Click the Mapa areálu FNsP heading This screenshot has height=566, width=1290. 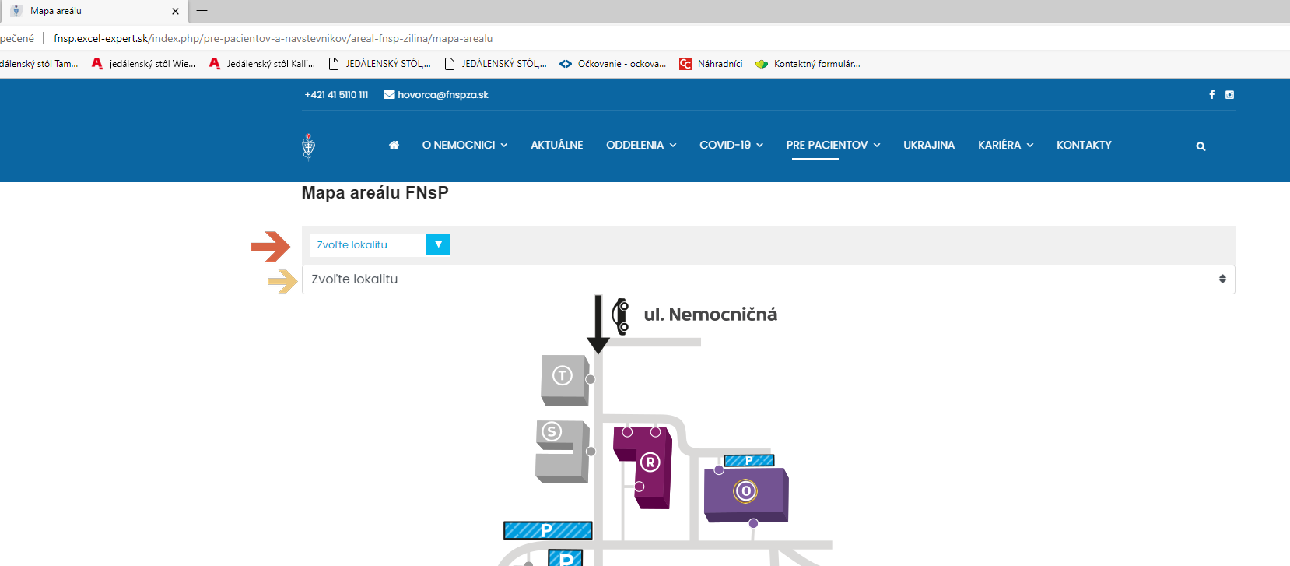point(375,192)
